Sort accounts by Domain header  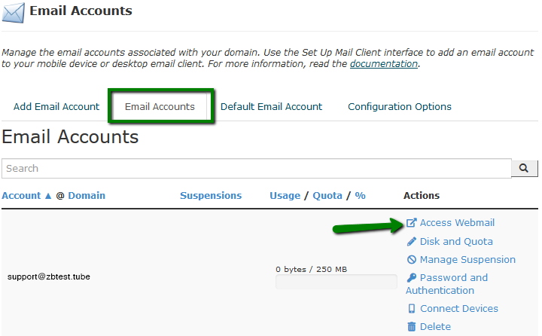[87, 196]
